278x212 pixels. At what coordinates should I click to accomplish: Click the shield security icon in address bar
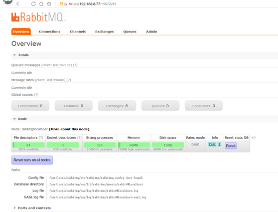[61, 4]
